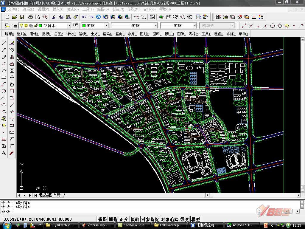Click the Open file folder icon

click(15, 17)
